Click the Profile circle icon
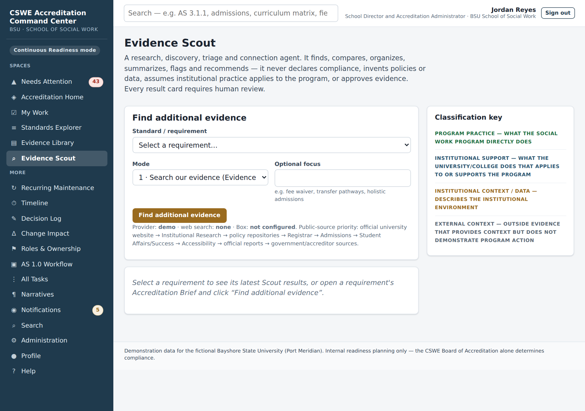This screenshot has width=585, height=411. pyautogui.click(x=14, y=356)
